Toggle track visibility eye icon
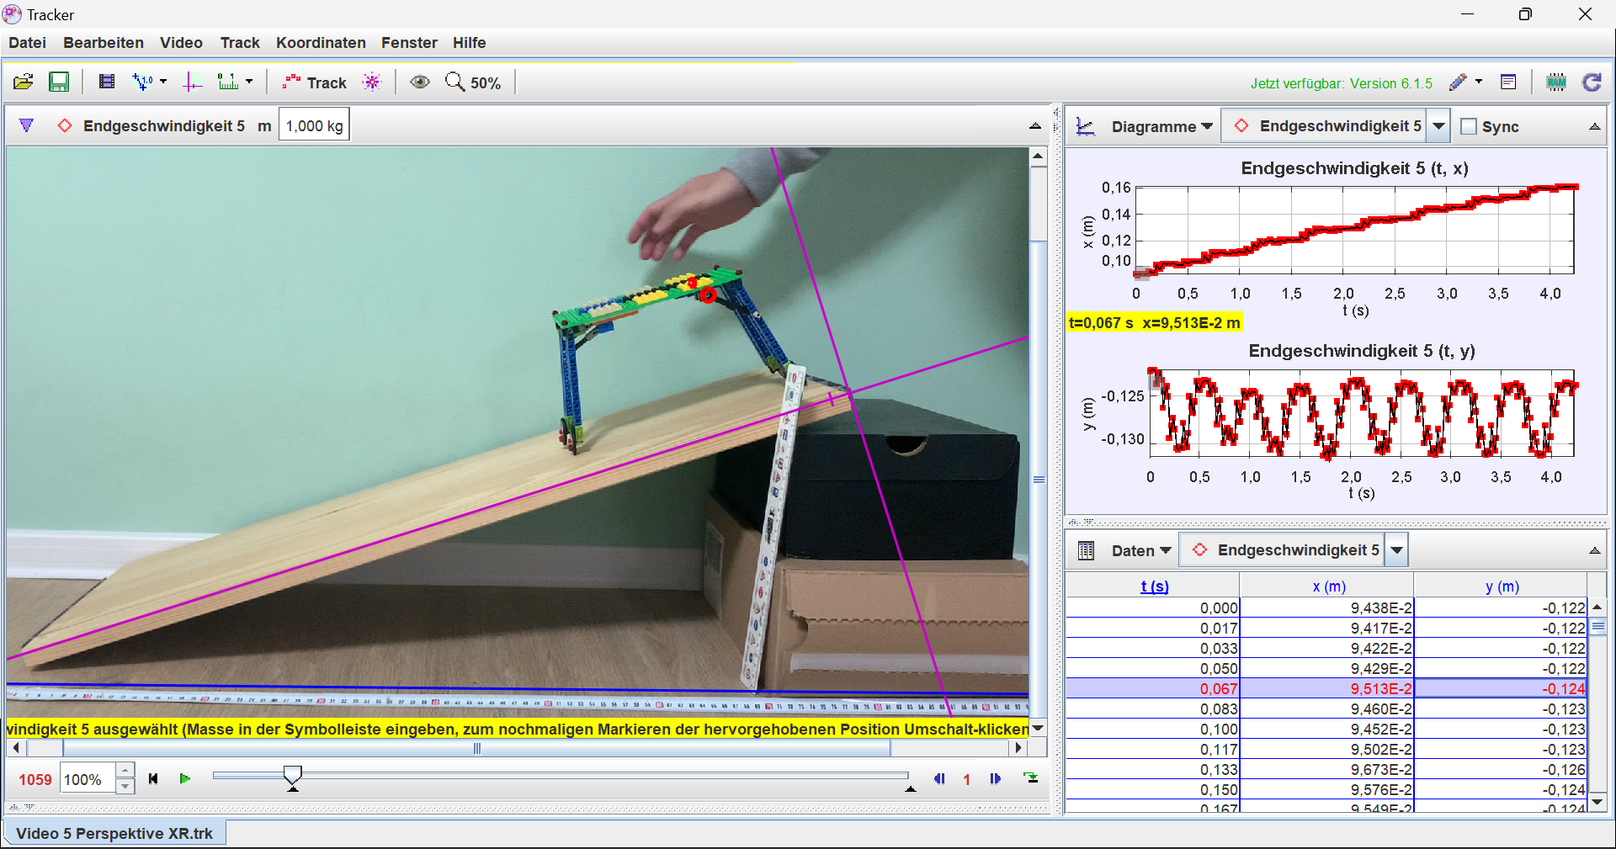 click(419, 82)
